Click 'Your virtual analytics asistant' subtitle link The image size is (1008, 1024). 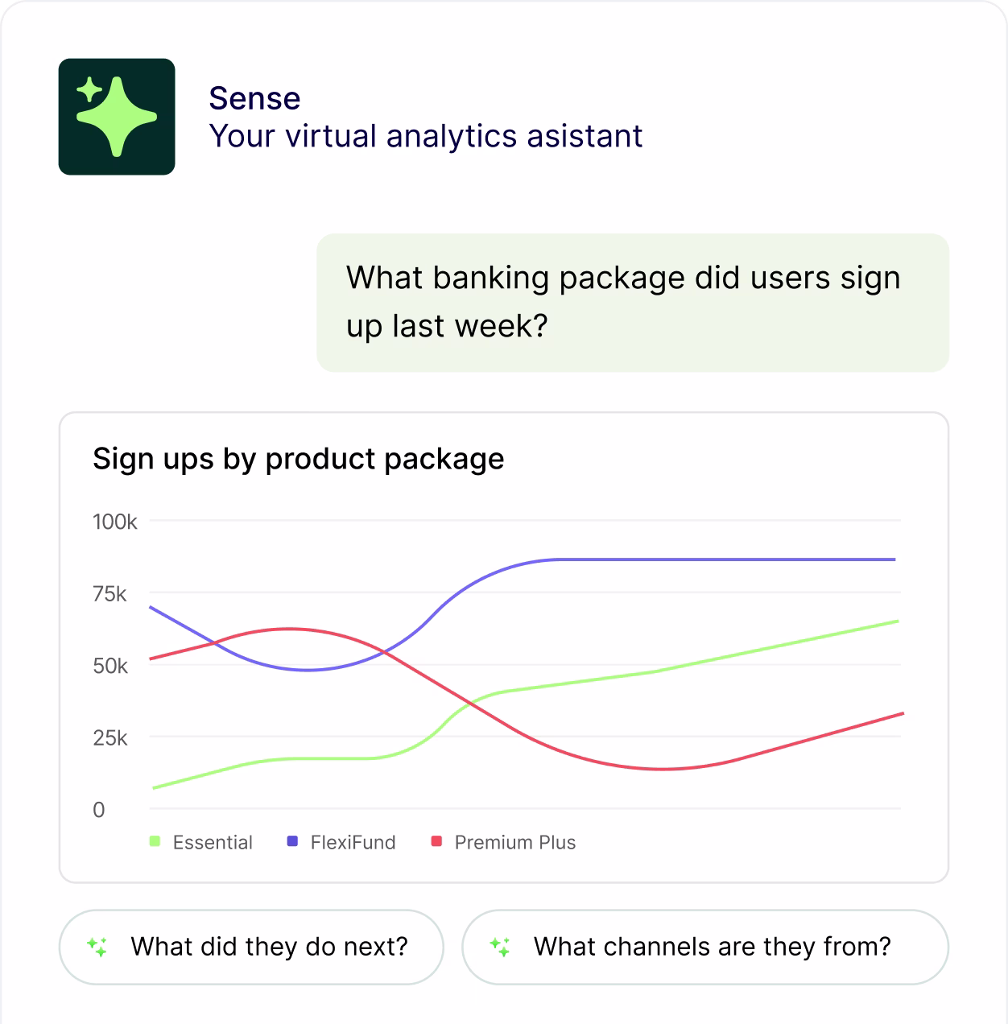tap(425, 136)
